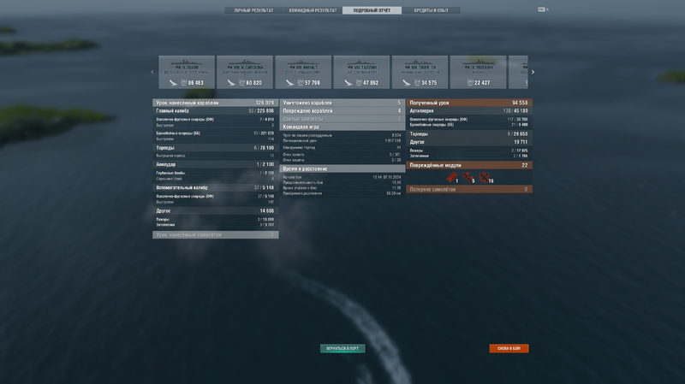The width and height of the screenshot is (685, 384).
Task: Click the Уничтожено кораблей row
Action: coord(342,103)
